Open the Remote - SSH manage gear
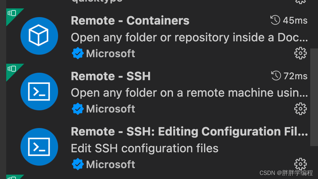This screenshot has height=179, width=318. tap(300, 109)
